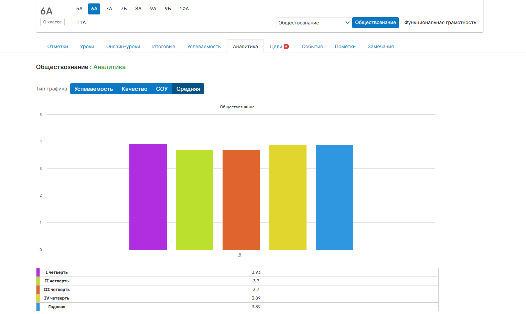526x314 pixels.
Task: Open Функциональная грамотность subject
Action: coord(440,23)
